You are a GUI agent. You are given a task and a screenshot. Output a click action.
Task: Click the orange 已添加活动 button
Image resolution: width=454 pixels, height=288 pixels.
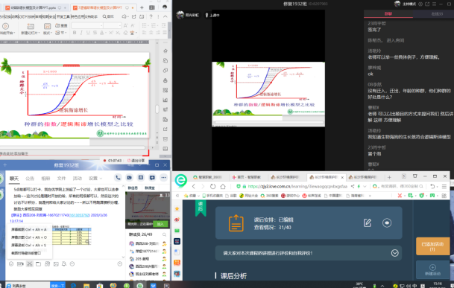(x=432, y=246)
